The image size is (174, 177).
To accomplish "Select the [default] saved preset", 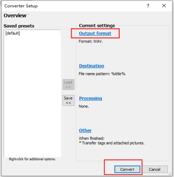I will pyautogui.click(x=13, y=33).
